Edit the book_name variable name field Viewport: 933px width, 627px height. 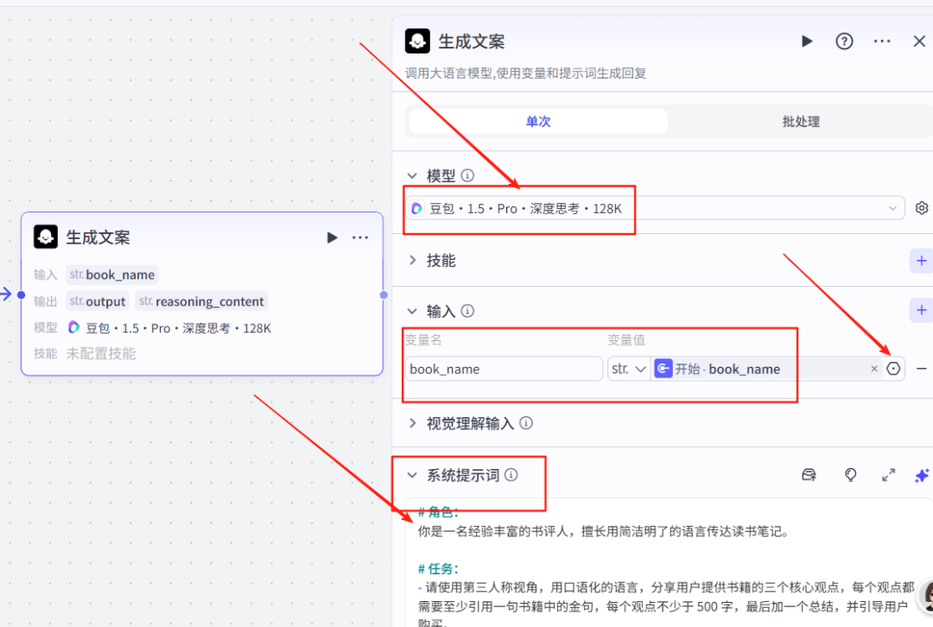tap(504, 369)
